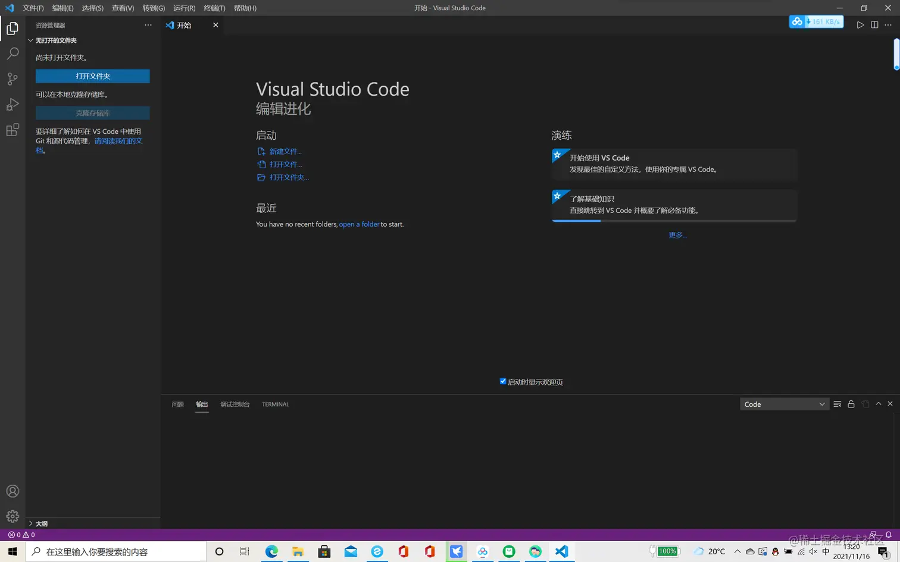Open the 请阅读我们的文档 documentation link
Viewport: 900px width, 562px height.
118,141
